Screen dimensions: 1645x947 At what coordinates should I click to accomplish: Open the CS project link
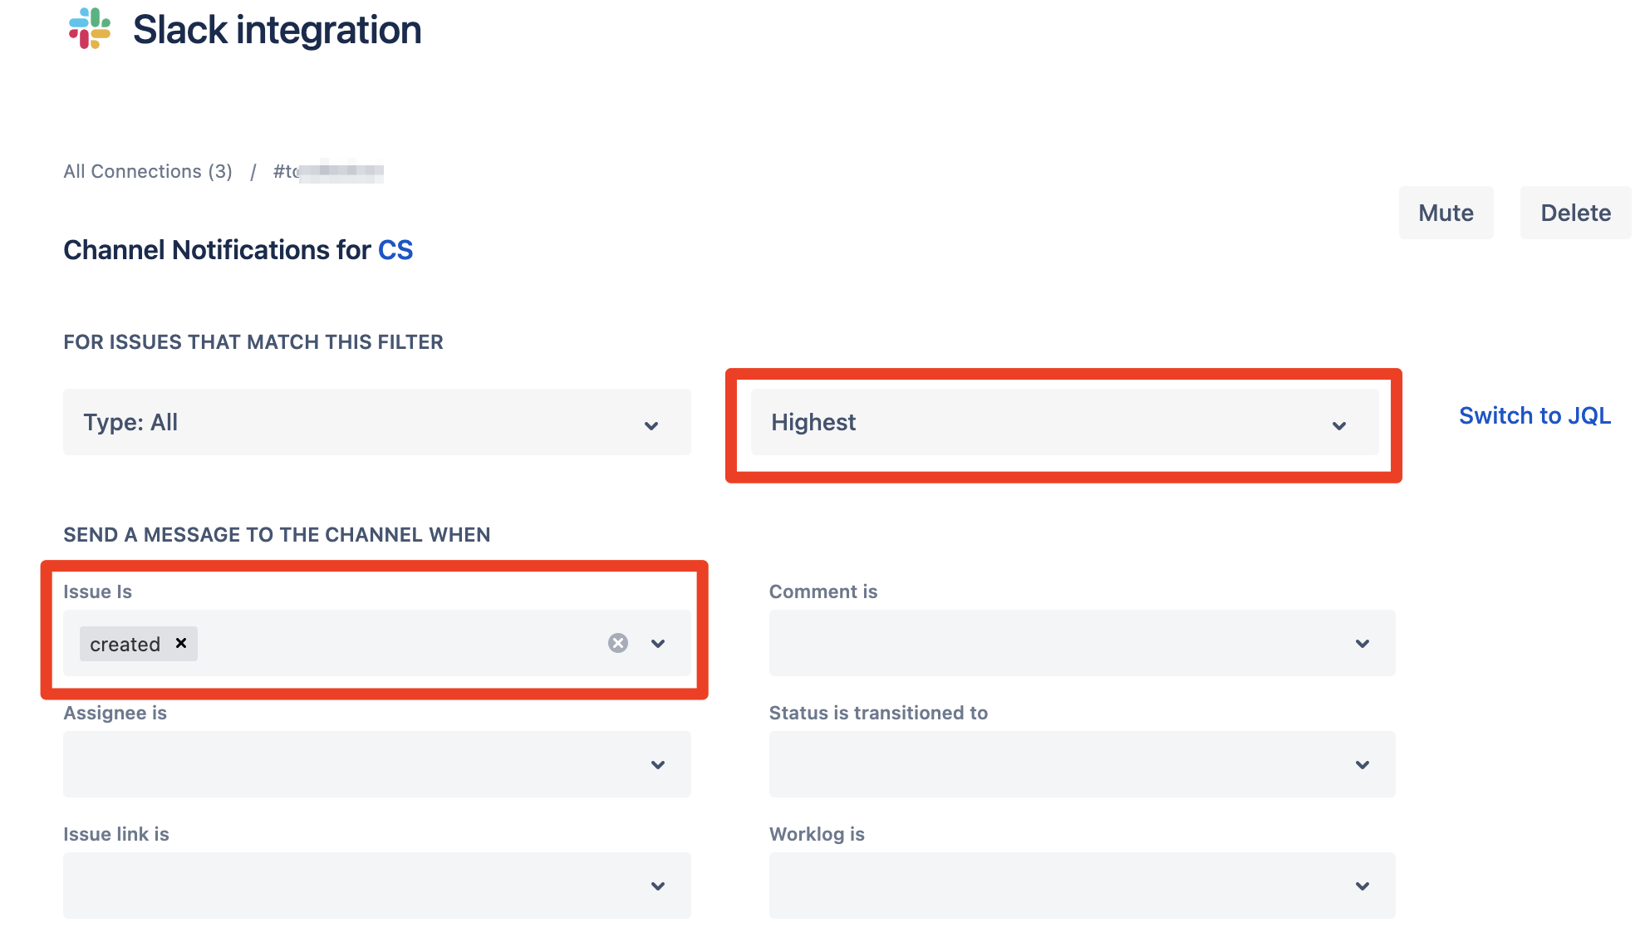(395, 250)
